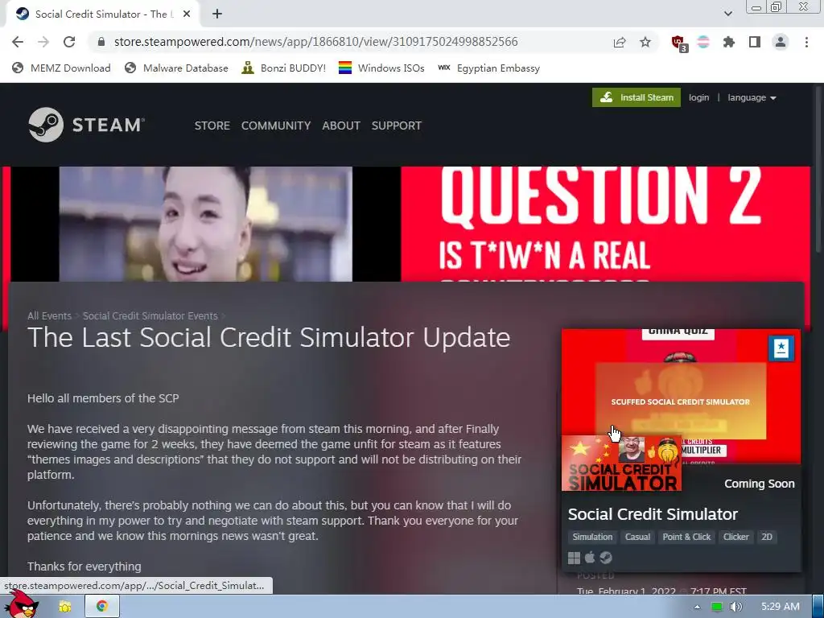The image size is (824, 618).
Task: Click the site padlock icon in the address bar
Action: pyautogui.click(x=101, y=42)
